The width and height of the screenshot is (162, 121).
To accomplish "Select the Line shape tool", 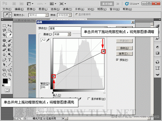I will click(10, 65).
